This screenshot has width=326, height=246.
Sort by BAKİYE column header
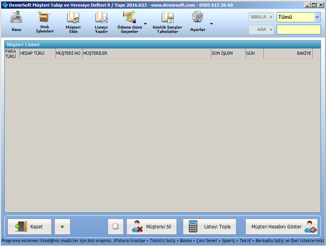tap(288, 54)
